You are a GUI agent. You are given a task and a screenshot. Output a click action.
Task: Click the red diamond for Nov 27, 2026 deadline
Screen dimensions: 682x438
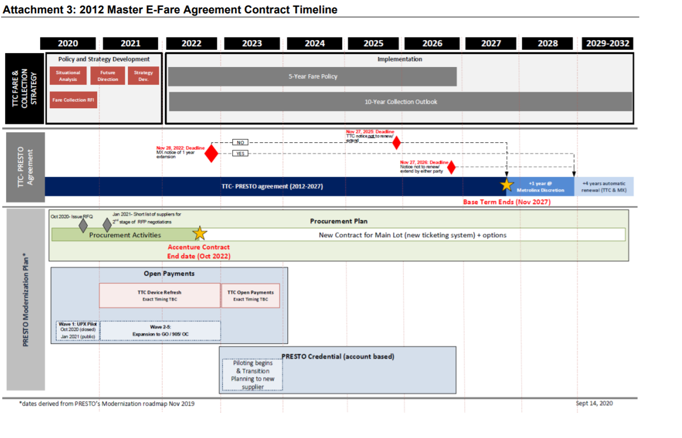click(x=451, y=167)
